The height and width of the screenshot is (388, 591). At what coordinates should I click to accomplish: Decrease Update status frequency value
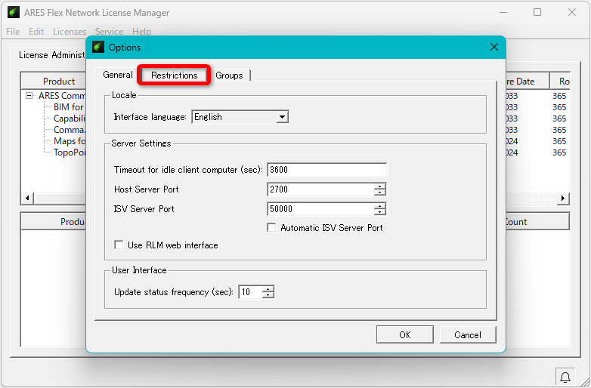coord(268,295)
